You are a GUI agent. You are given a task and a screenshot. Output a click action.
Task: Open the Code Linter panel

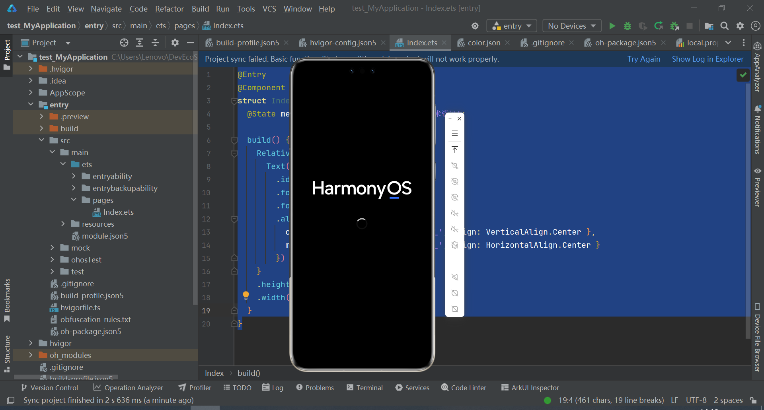click(464, 388)
